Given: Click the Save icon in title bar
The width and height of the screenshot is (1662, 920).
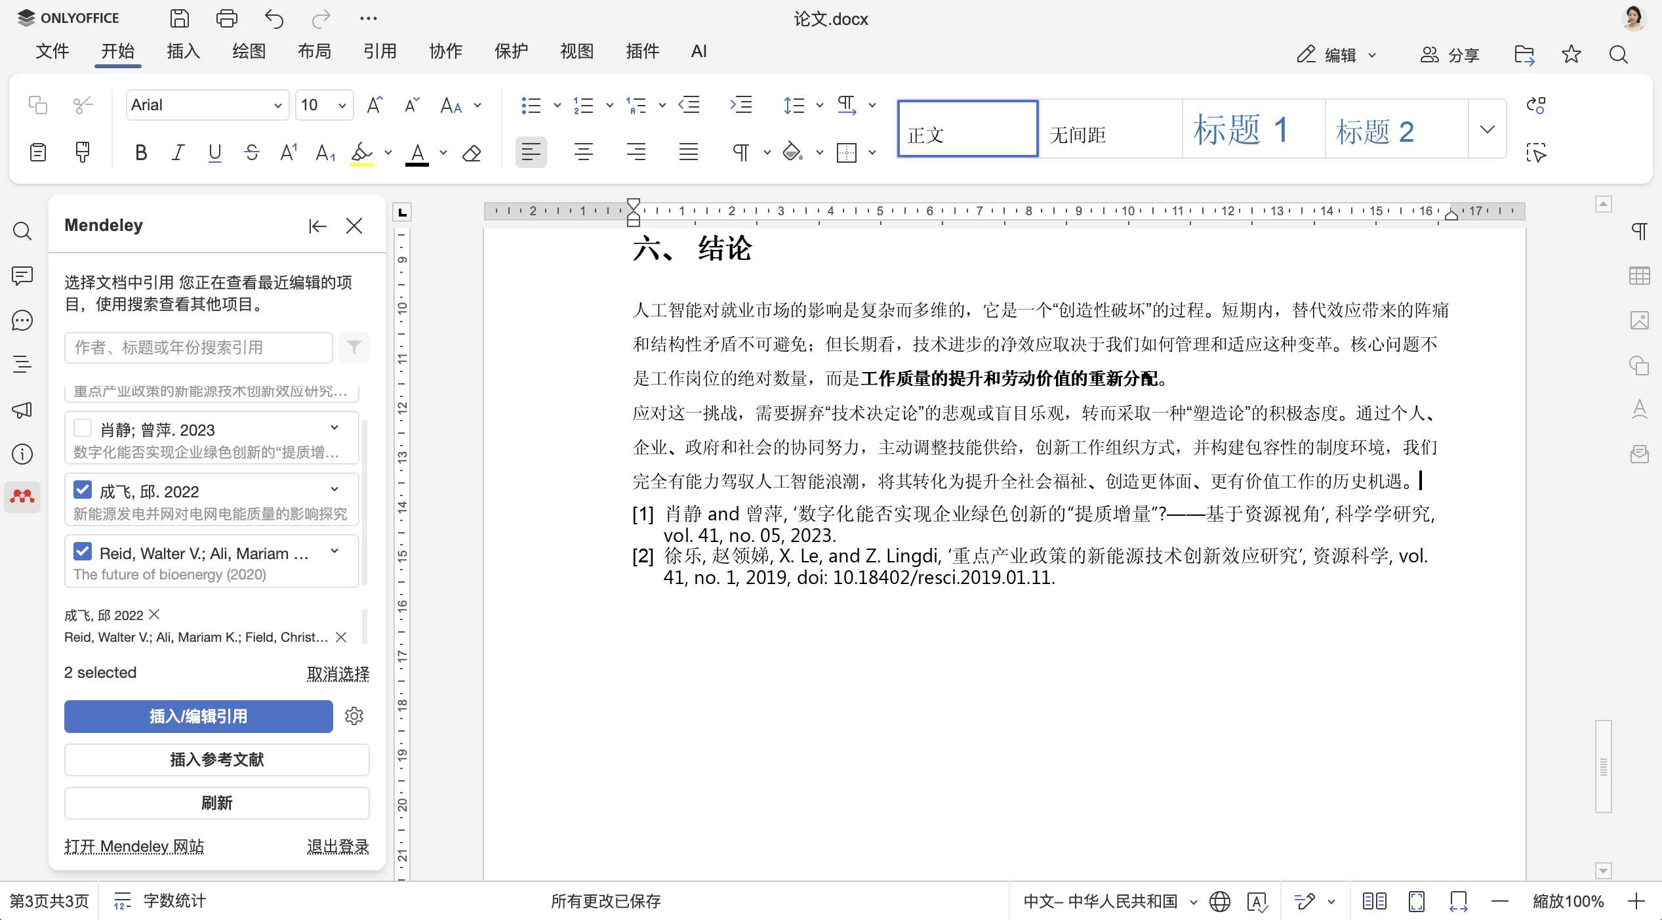Looking at the screenshot, I should pos(179,18).
